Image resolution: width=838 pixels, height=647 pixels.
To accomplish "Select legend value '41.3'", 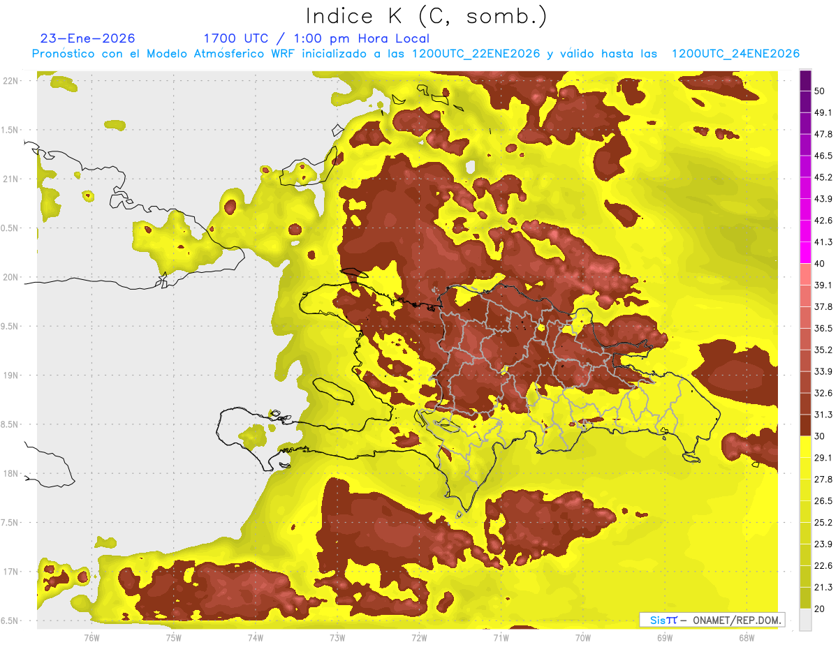I will pyautogui.click(x=823, y=242).
